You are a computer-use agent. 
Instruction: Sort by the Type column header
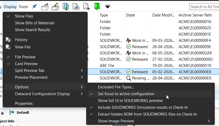(111, 15)
